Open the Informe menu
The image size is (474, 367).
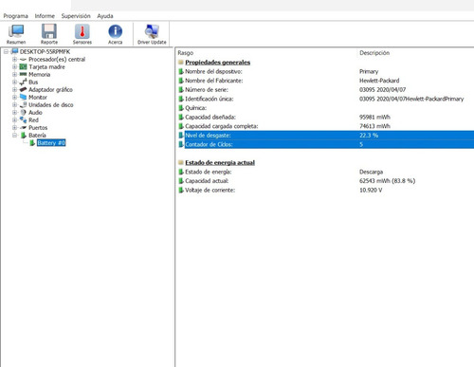[x=45, y=16]
